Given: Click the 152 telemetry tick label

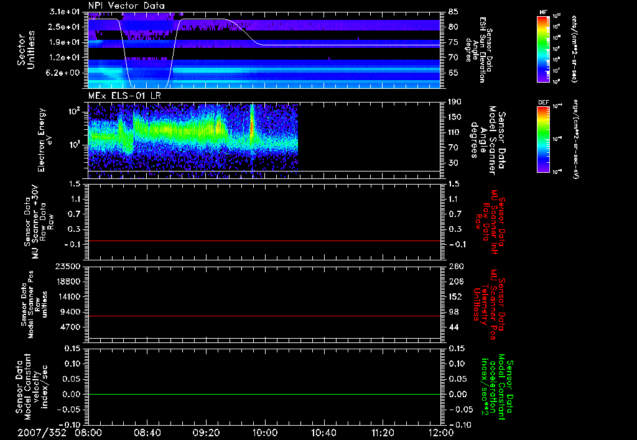Looking at the screenshot, I should click(456, 296).
